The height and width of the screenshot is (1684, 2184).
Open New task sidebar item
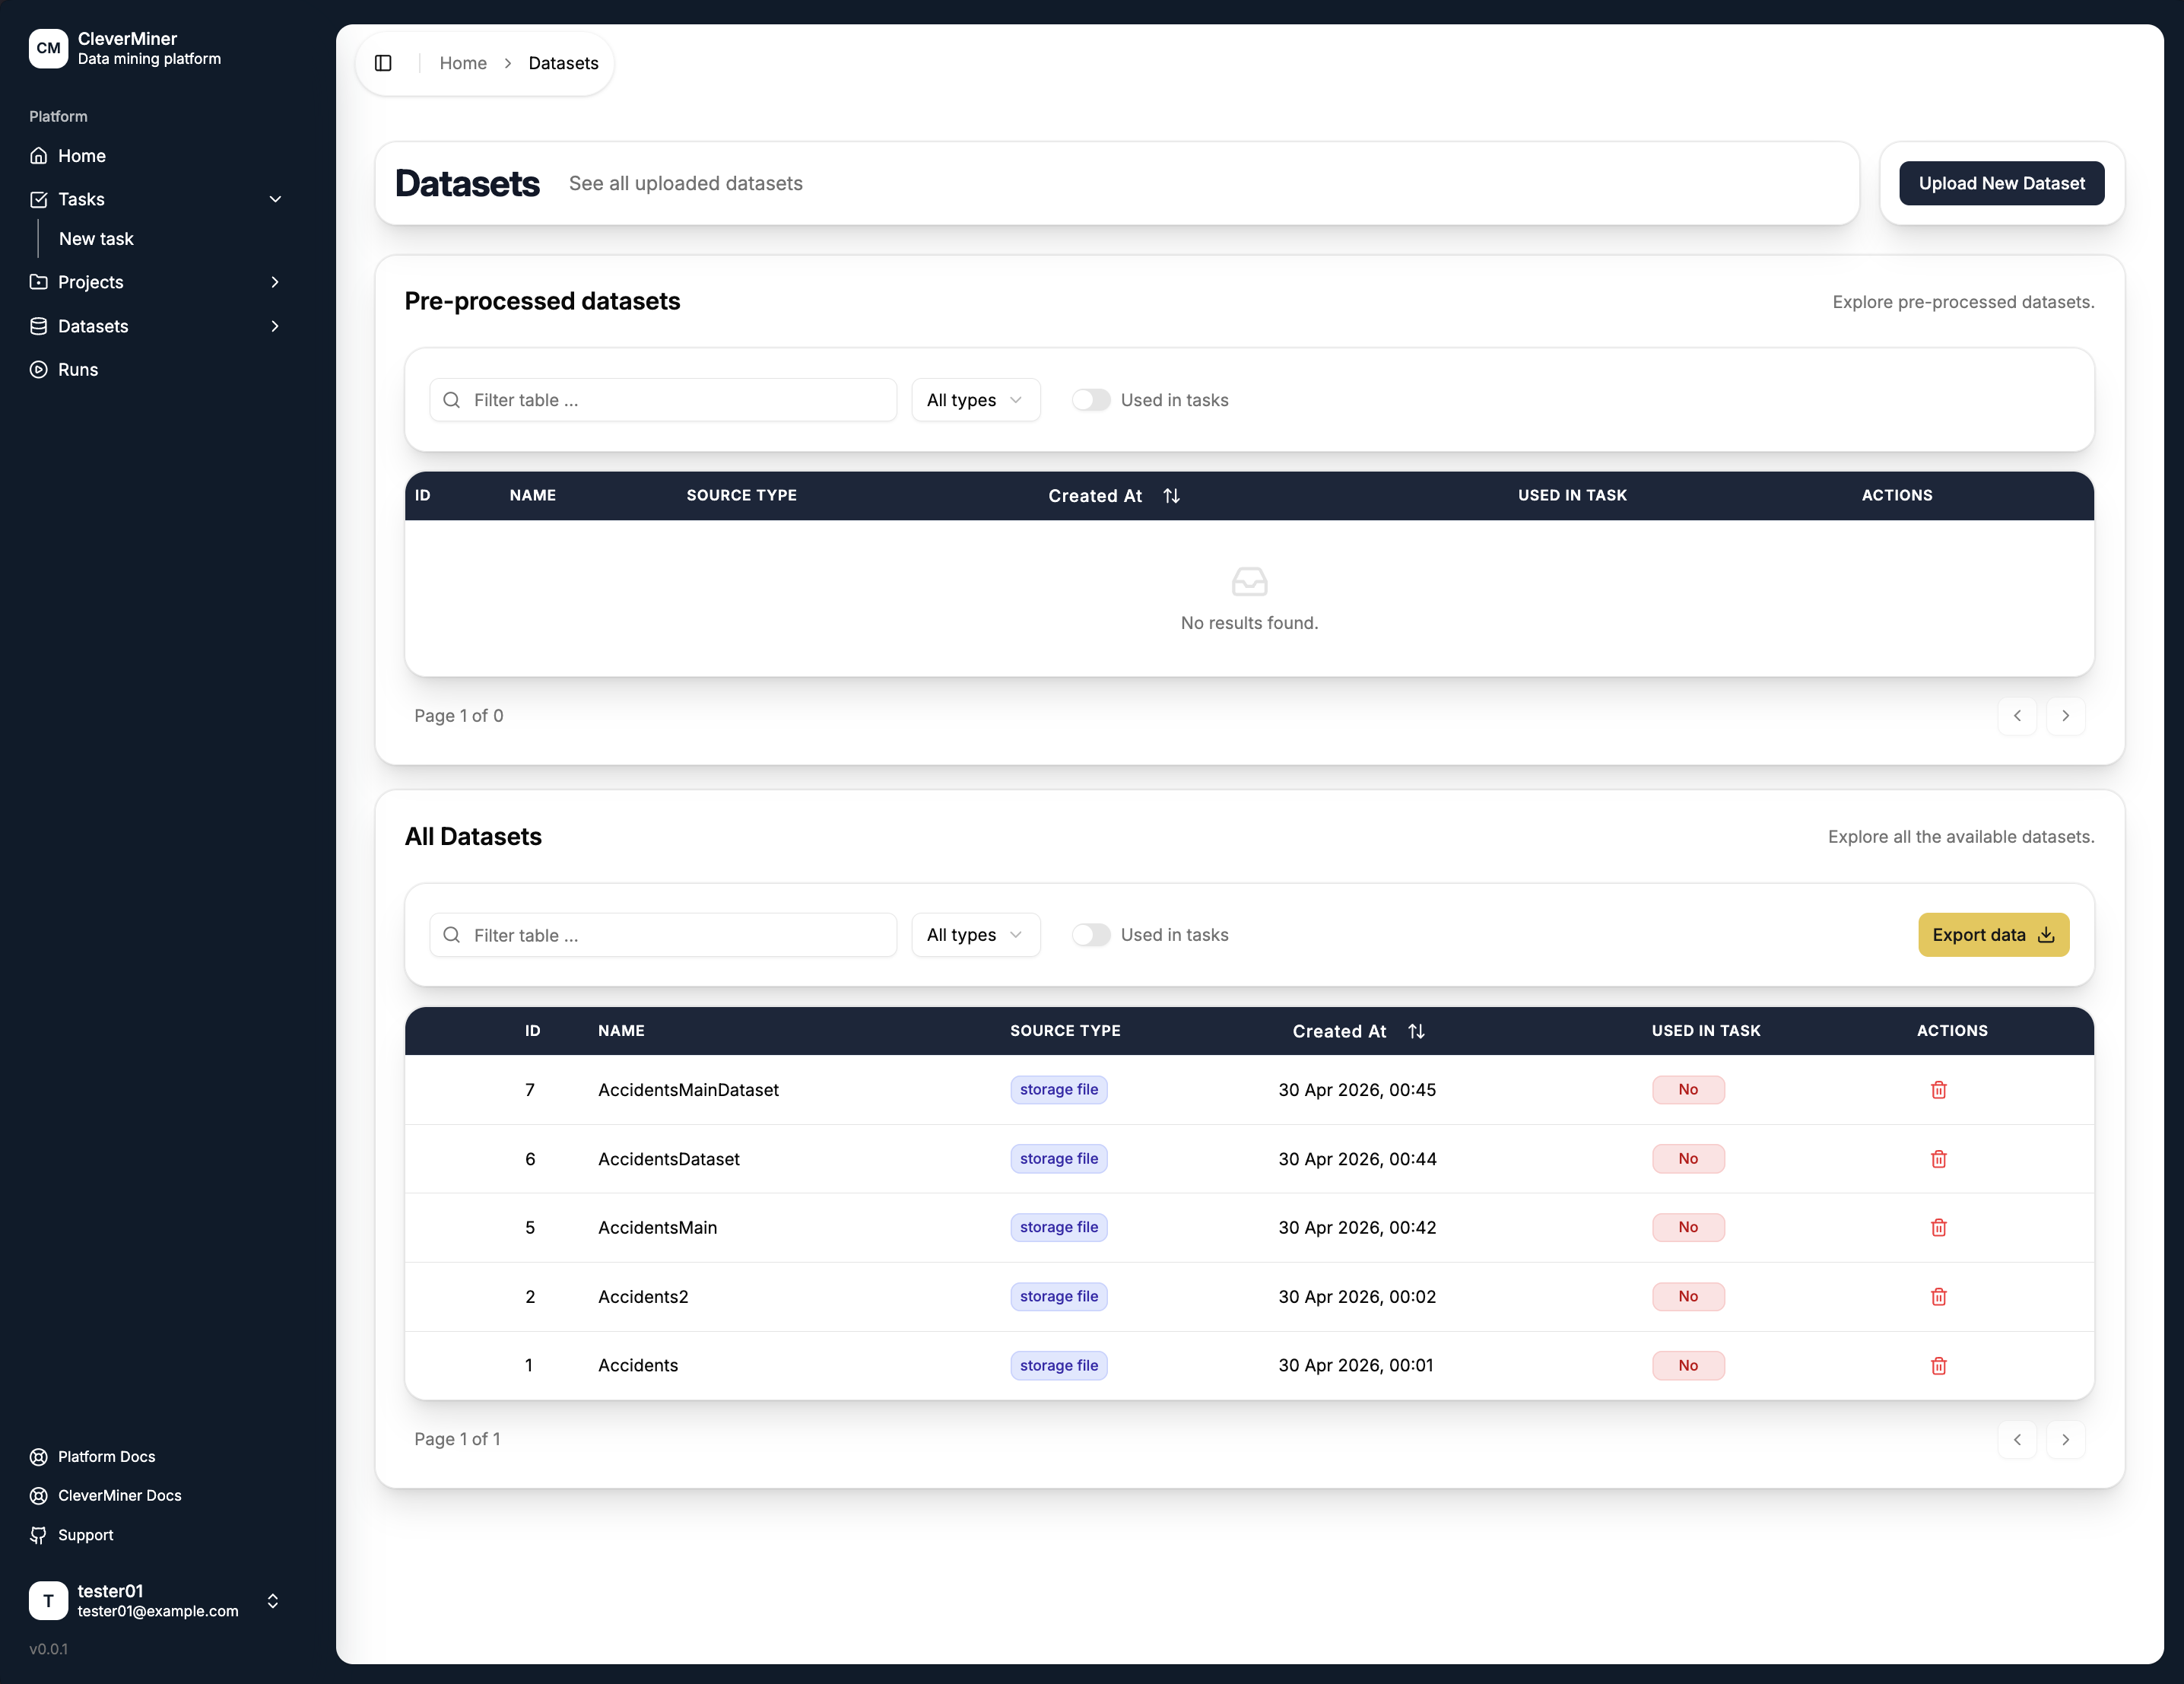tap(96, 239)
